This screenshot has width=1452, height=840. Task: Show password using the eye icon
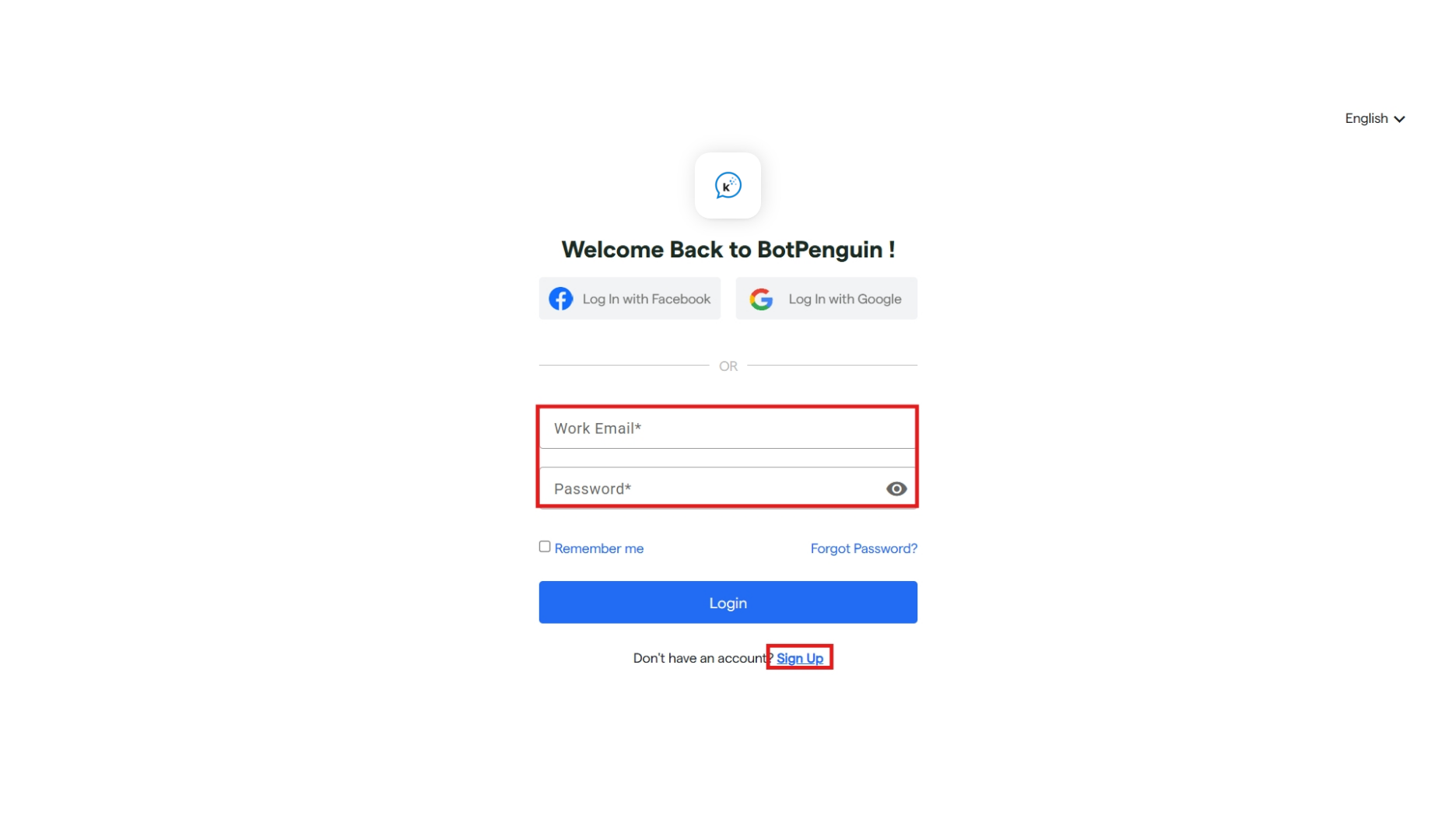pos(896,488)
